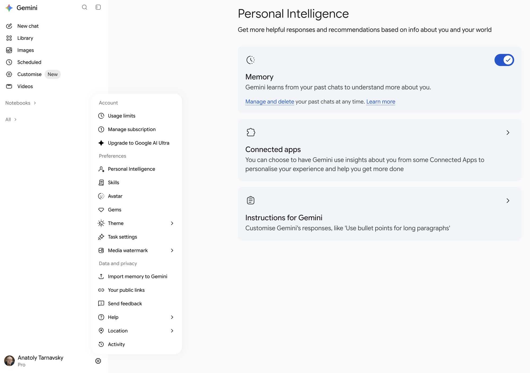Click the Pro plan label under name
Image resolution: width=530 pixels, height=373 pixels.
tap(21, 365)
